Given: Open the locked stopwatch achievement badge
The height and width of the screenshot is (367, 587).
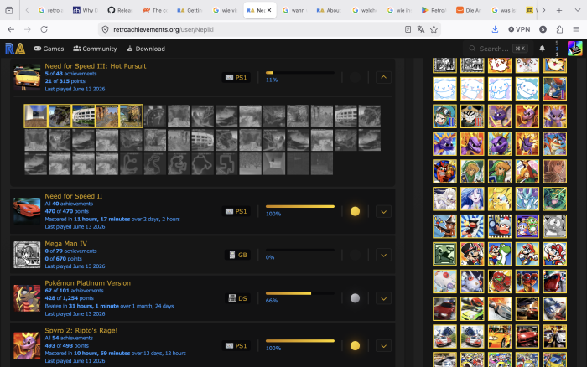Looking at the screenshot, I should click(155, 116).
